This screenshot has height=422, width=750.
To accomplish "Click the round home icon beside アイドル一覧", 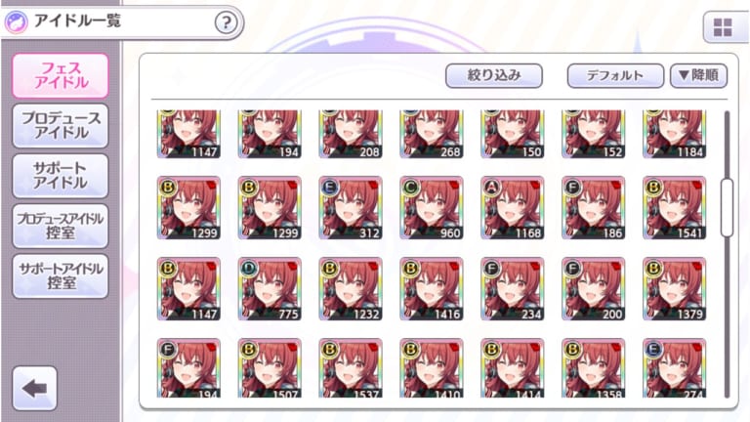I will 16,22.
